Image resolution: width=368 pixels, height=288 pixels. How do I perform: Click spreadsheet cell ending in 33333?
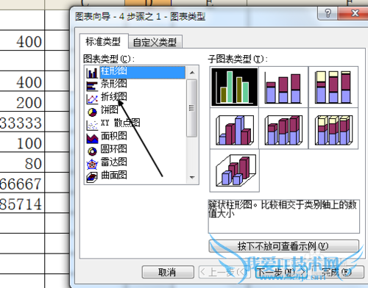[x=22, y=122]
